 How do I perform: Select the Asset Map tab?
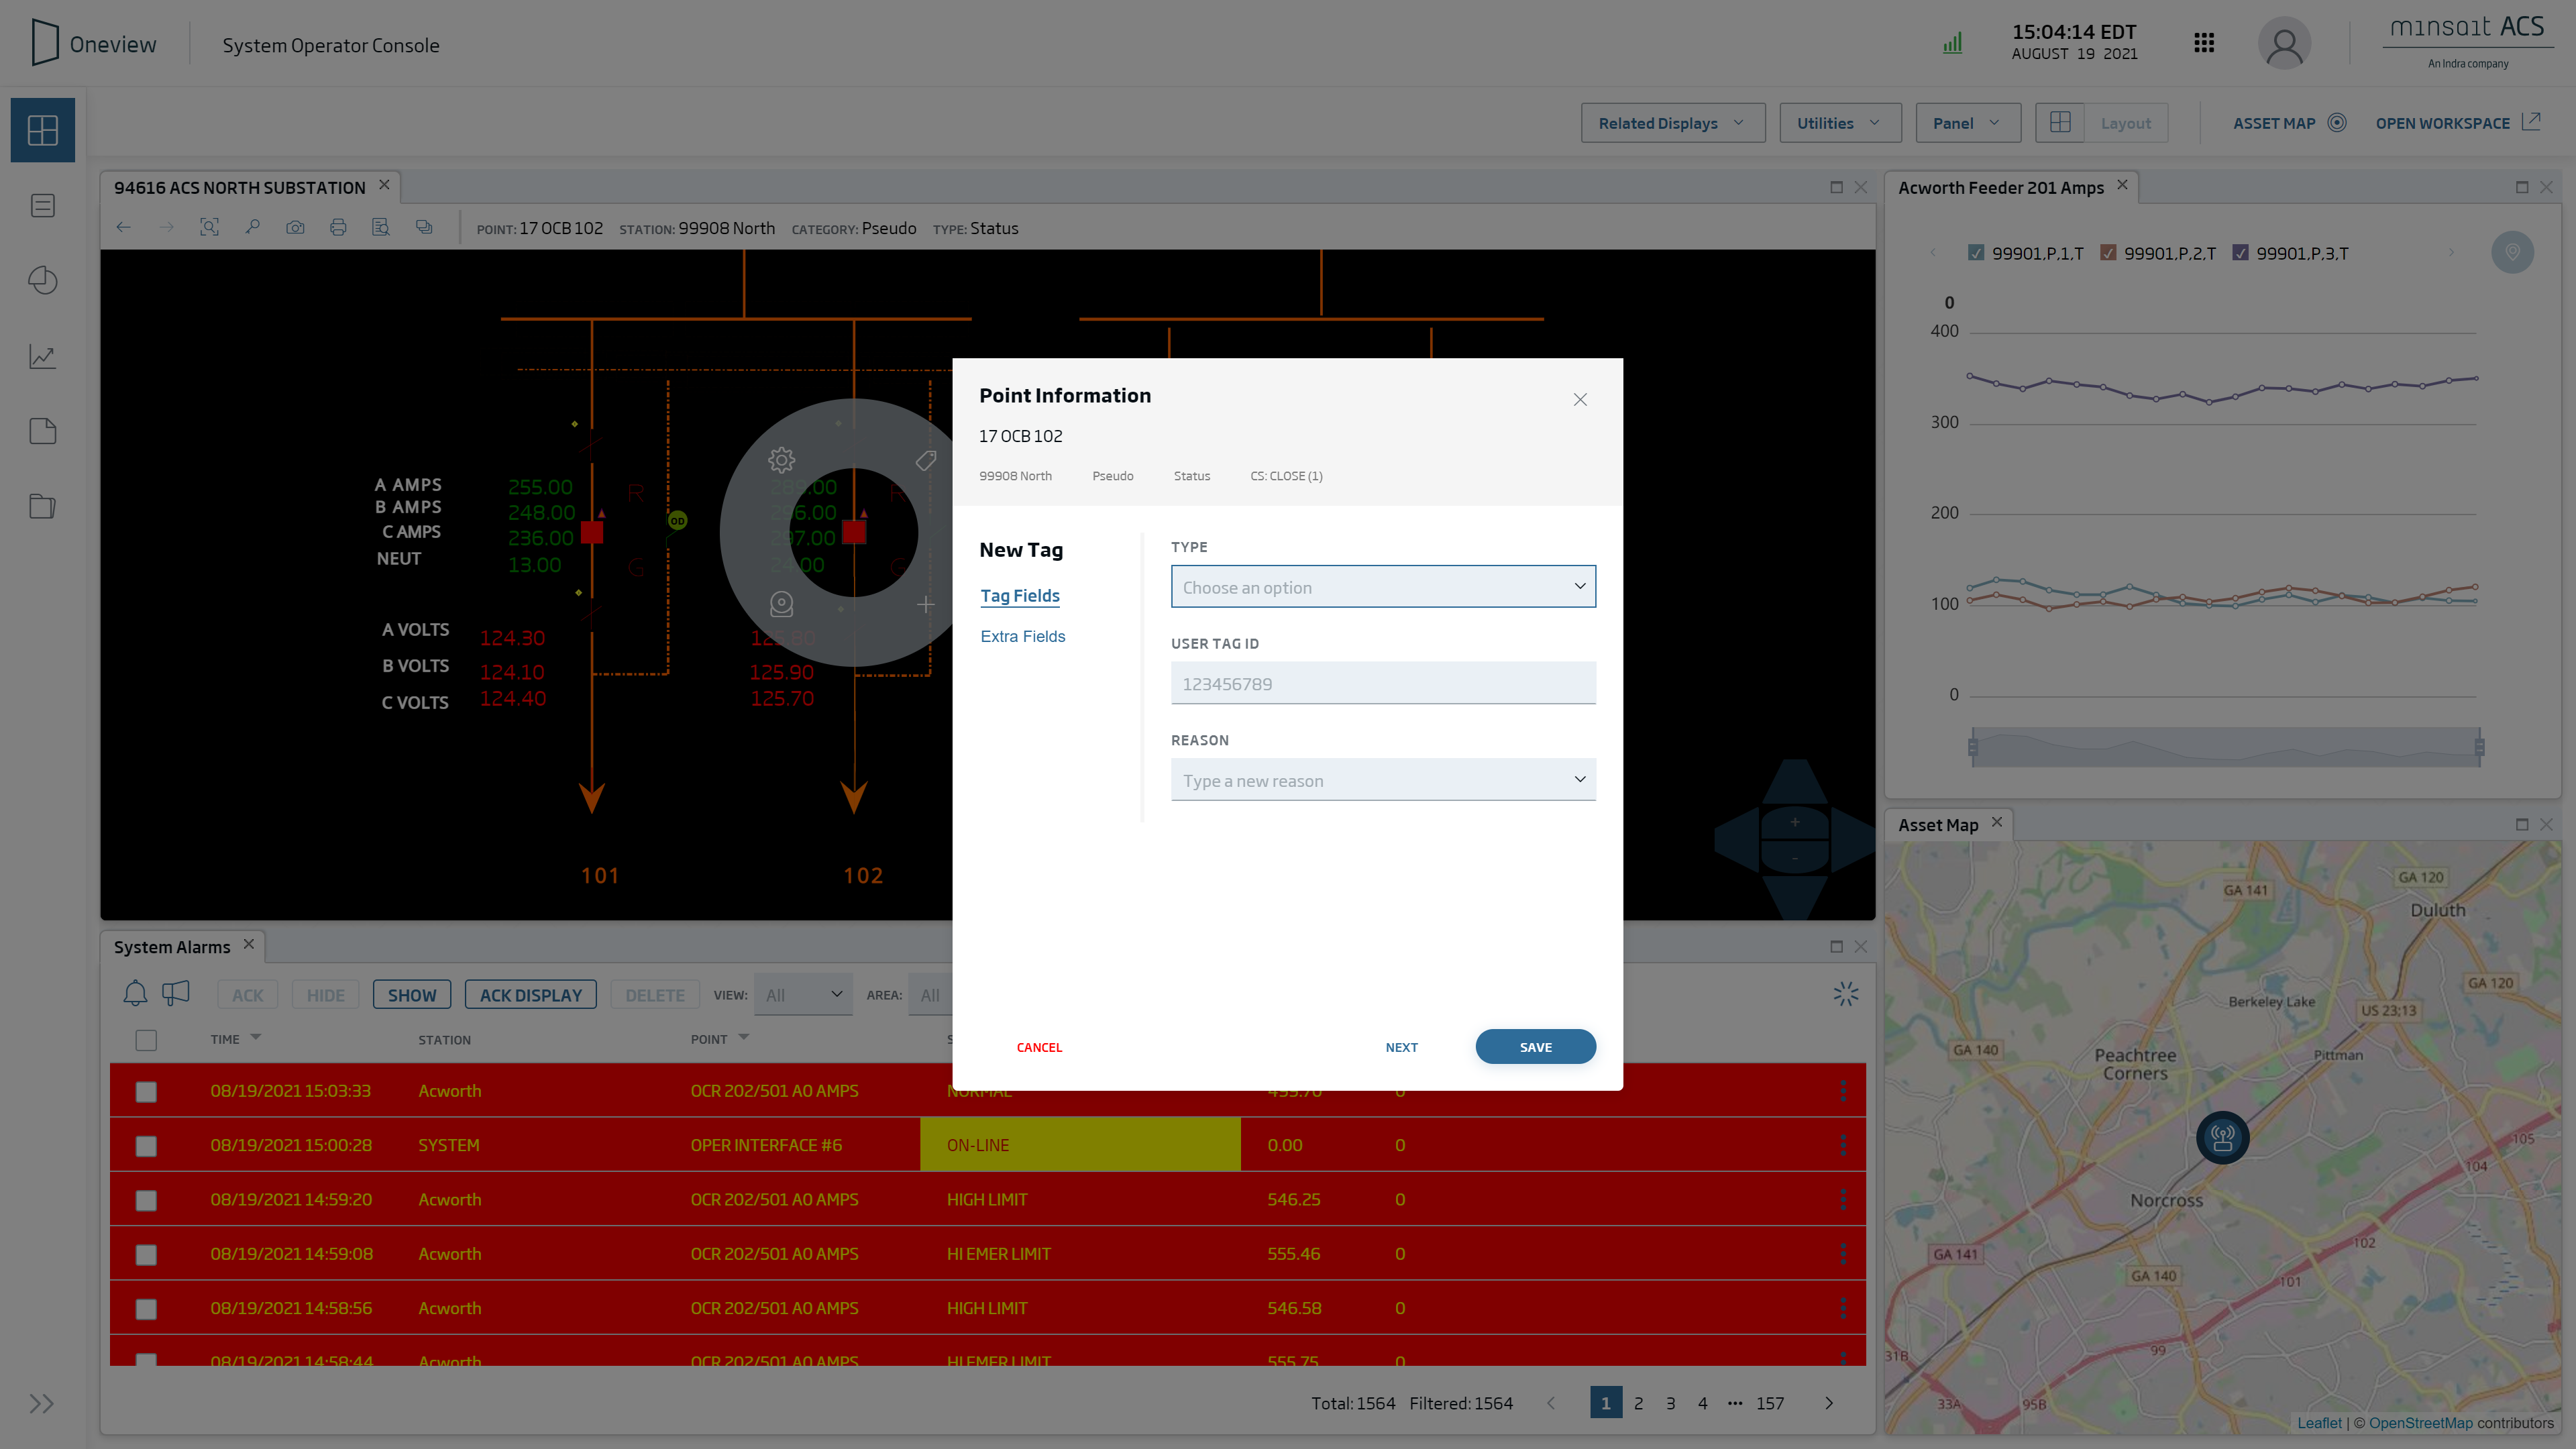[x=1937, y=824]
